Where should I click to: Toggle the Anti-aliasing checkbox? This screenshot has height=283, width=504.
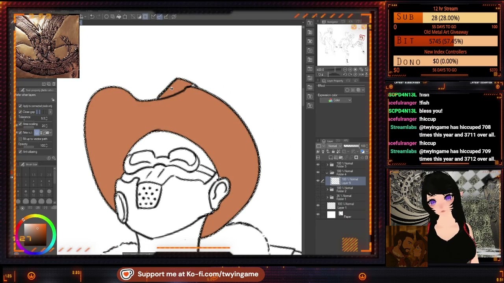coord(20,152)
